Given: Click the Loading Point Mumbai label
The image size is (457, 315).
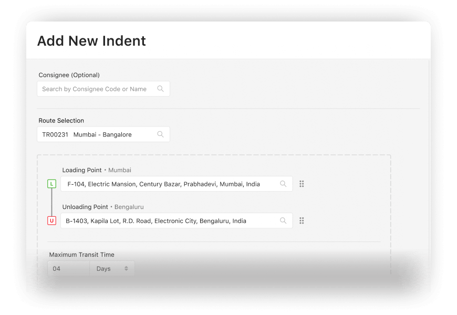Looking at the screenshot, I should (x=97, y=170).
